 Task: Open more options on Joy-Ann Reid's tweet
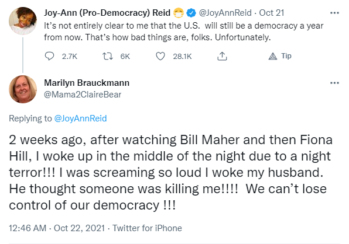[334, 13]
